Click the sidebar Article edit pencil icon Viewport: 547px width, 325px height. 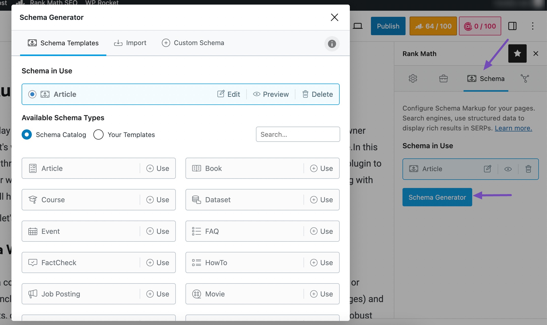coord(487,169)
